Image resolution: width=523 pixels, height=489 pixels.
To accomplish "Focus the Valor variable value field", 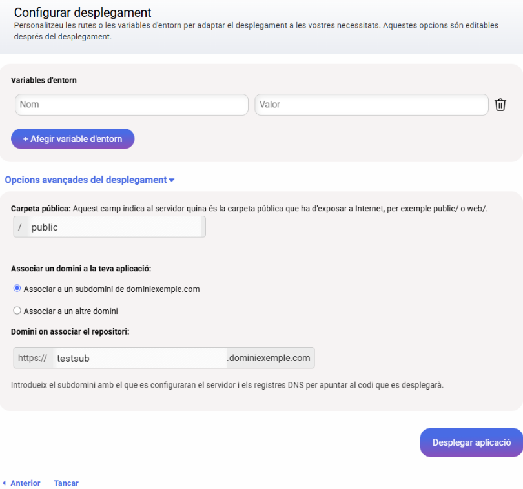I will 371,105.
